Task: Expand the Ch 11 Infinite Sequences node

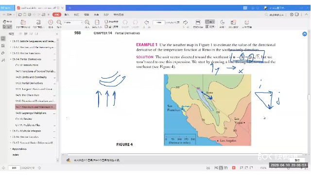Action: point(11,41)
